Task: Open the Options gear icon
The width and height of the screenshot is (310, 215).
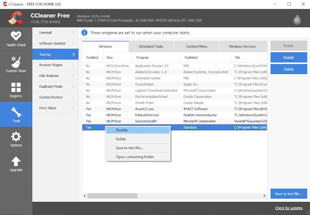Action: click(x=16, y=137)
